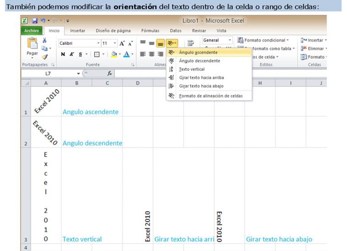347x251 pixels.
Task: Copy selection using the Copy icon
Action: coord(44,48)
